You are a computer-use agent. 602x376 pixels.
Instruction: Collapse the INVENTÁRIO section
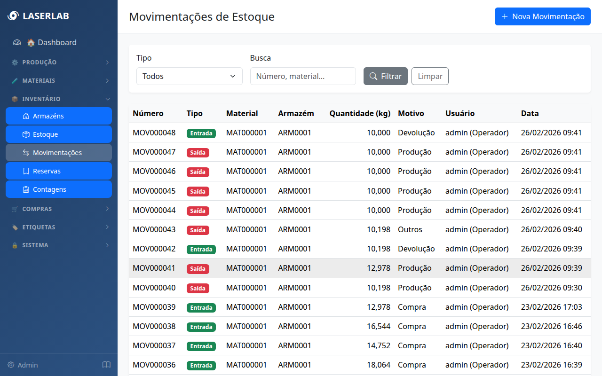59,99
